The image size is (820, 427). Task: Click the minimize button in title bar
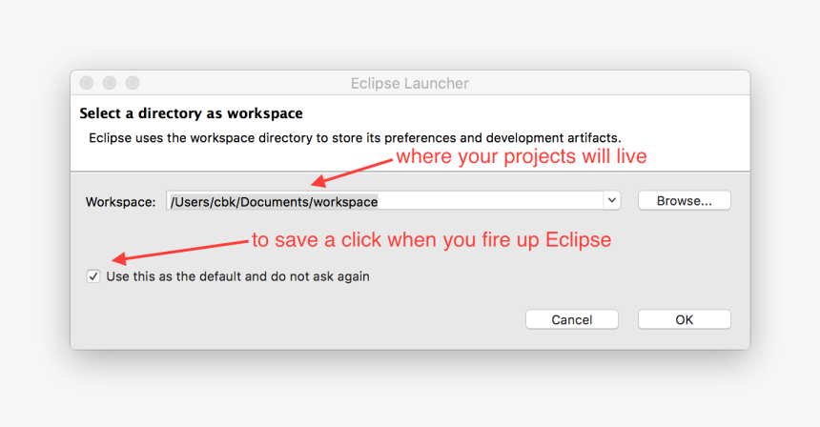(x=110, y=84)
